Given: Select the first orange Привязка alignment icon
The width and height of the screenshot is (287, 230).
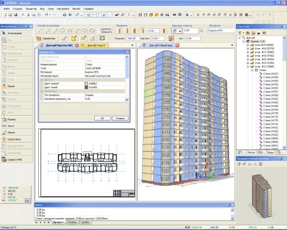Looking at the screenshot, I should [x=120, y=31].
